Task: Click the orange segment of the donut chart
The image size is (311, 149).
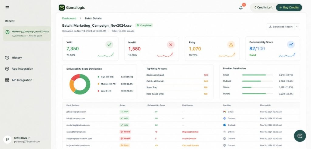Action: 72,86
